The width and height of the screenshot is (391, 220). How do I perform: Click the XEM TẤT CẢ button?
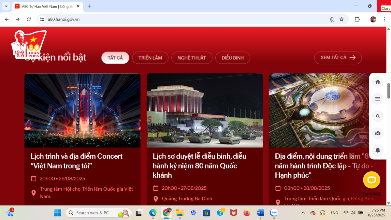(338, 58)
